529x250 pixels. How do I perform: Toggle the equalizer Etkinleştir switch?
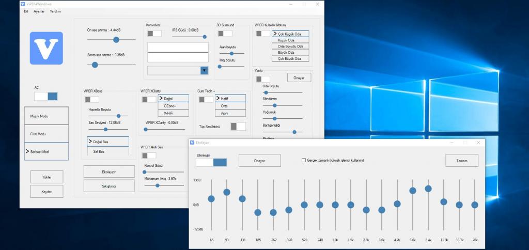(211, 162)
